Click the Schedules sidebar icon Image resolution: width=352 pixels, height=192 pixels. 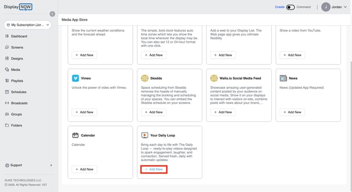pos(7,92)
